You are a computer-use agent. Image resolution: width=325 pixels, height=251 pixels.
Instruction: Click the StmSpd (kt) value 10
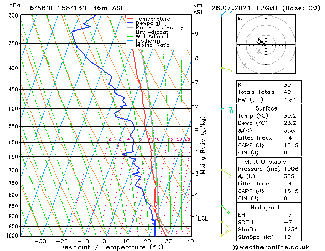pyautogui.click(x=287, y=237)
